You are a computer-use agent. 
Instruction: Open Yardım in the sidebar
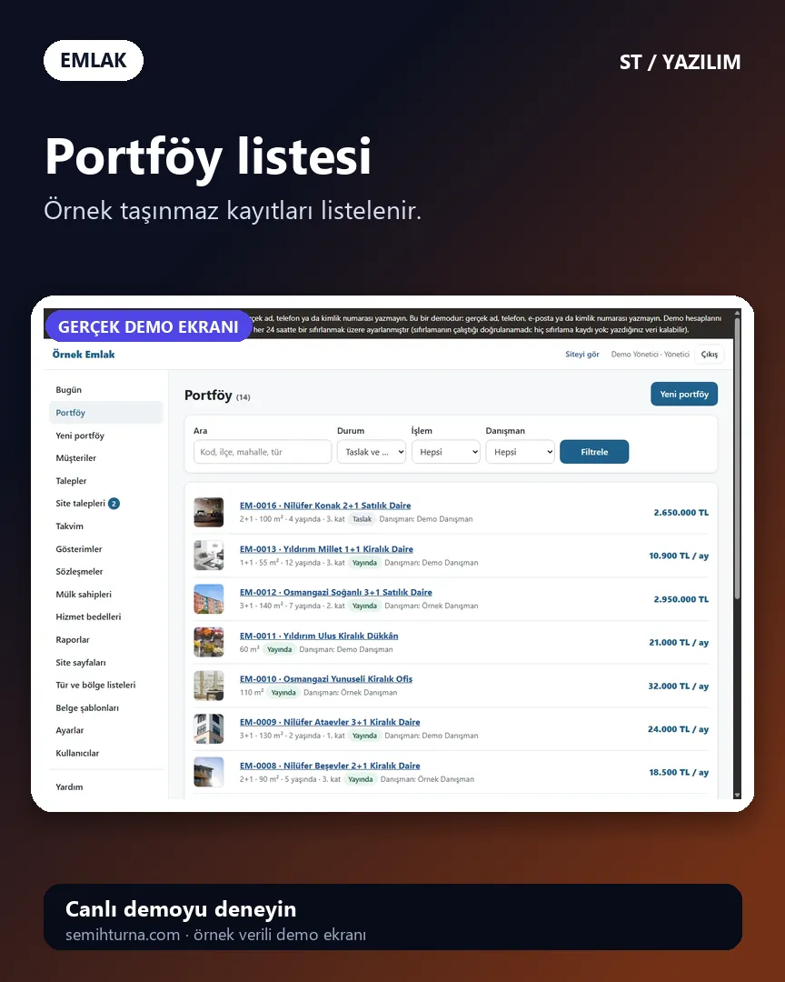[69, 787]
